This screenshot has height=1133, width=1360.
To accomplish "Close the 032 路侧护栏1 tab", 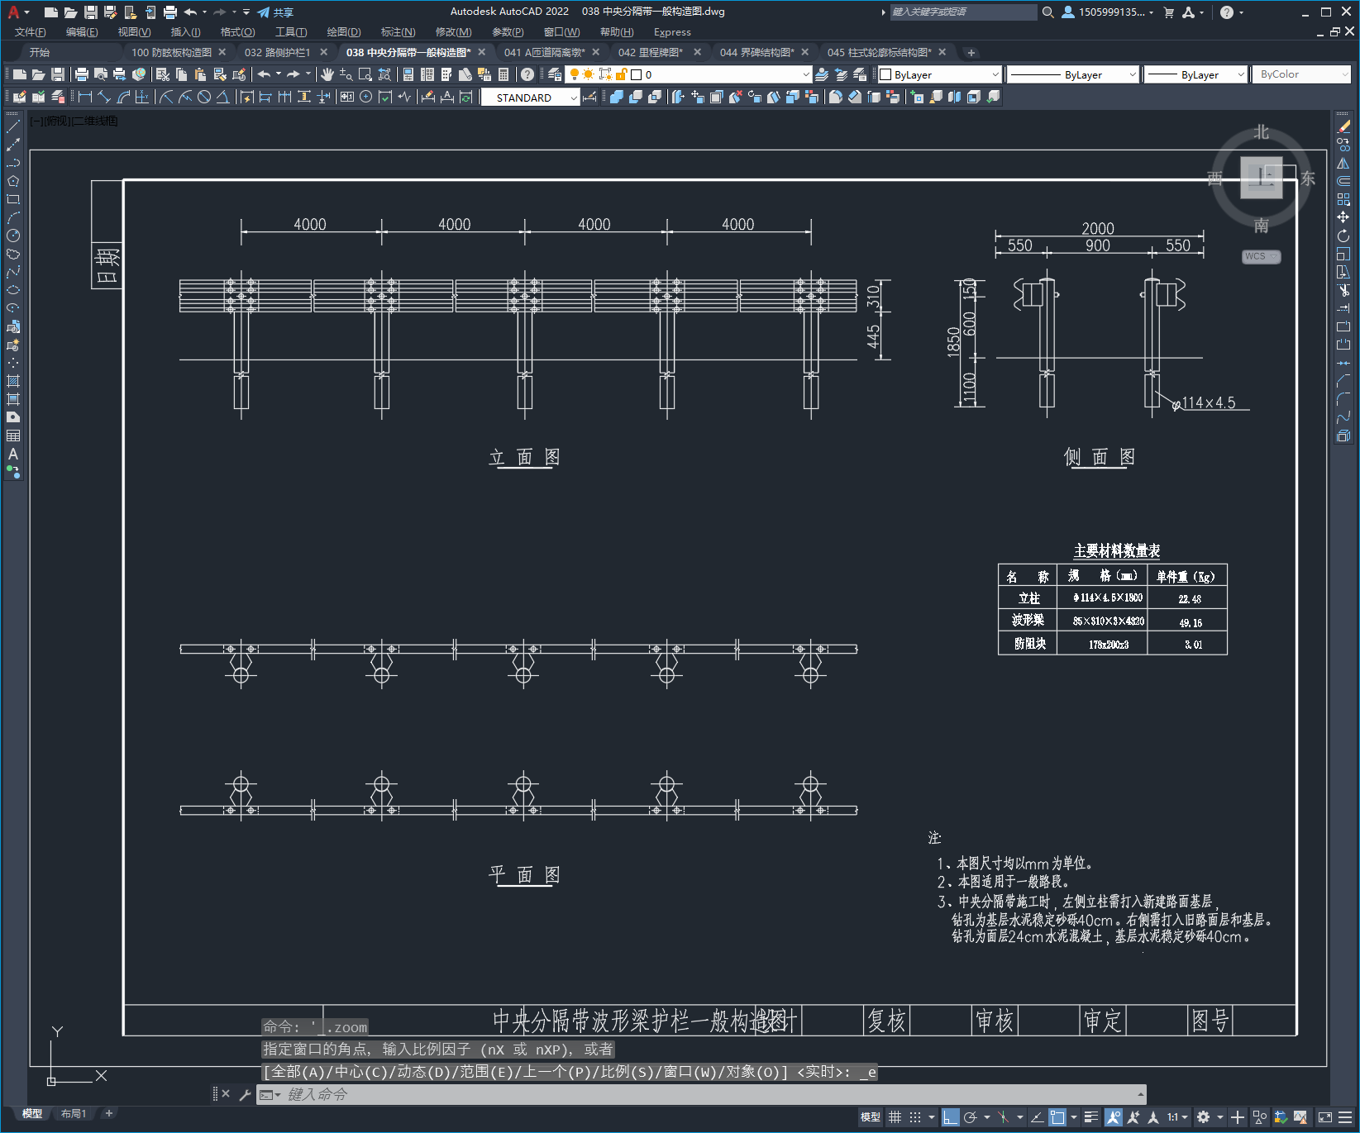I will pos(324,52).
